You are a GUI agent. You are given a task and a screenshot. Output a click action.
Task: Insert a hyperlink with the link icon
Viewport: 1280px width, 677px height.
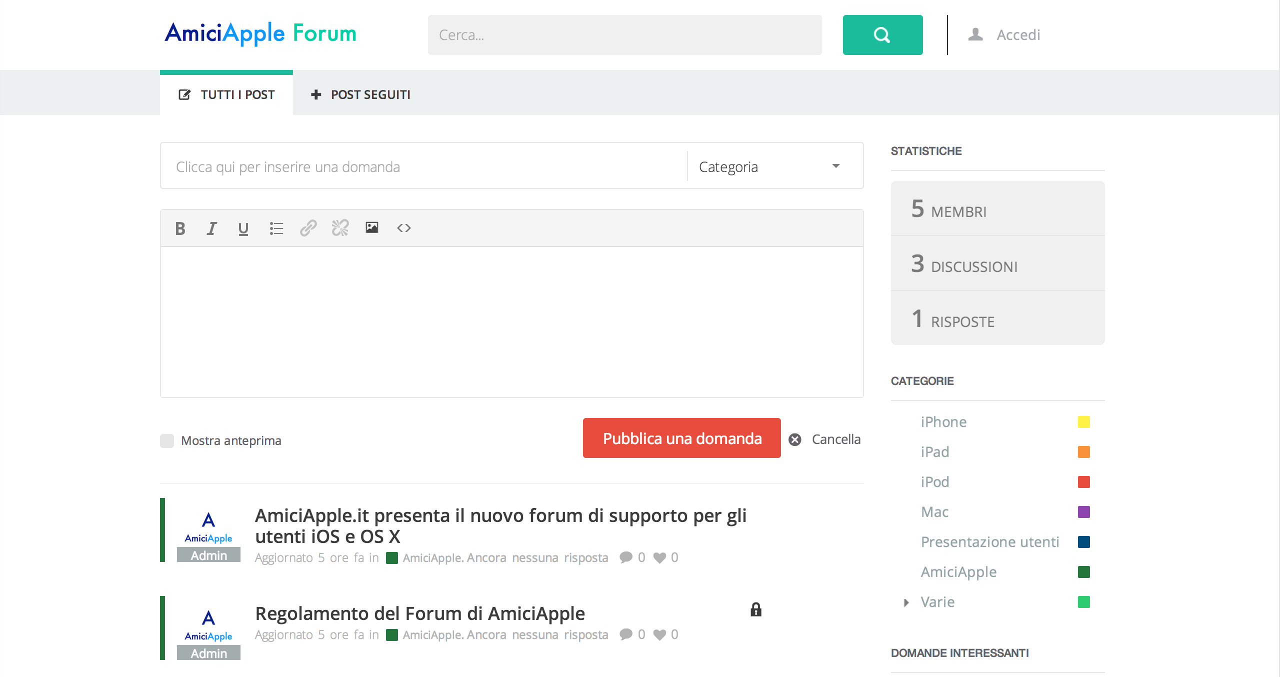[x=308, y=228]
